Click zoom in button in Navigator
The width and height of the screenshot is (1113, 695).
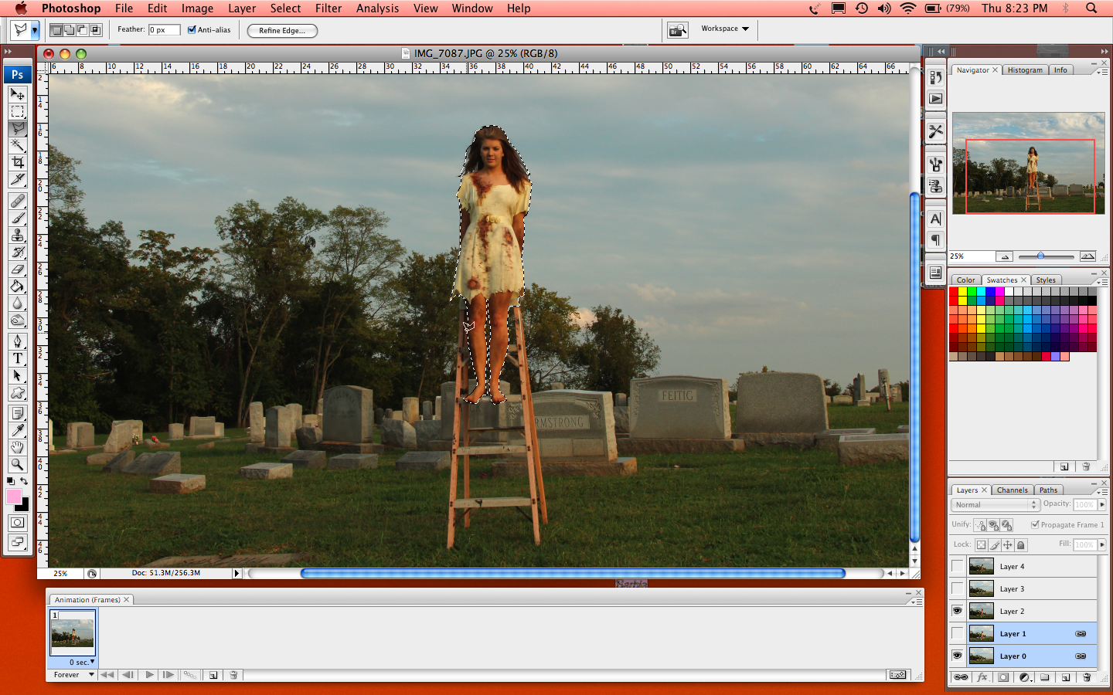click(x=1087, y=256)
